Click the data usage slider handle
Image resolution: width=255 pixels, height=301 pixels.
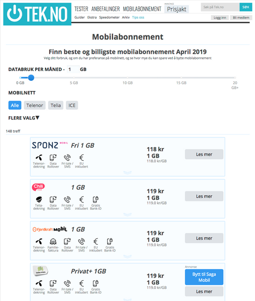tap(31, 78)
